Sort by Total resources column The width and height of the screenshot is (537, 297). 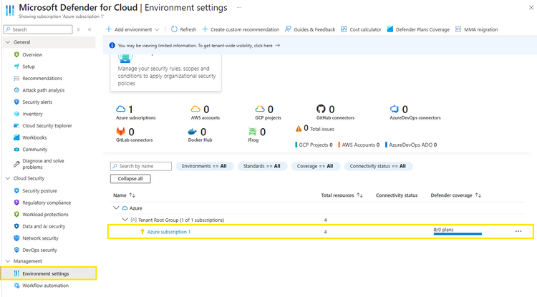(342, 195)
